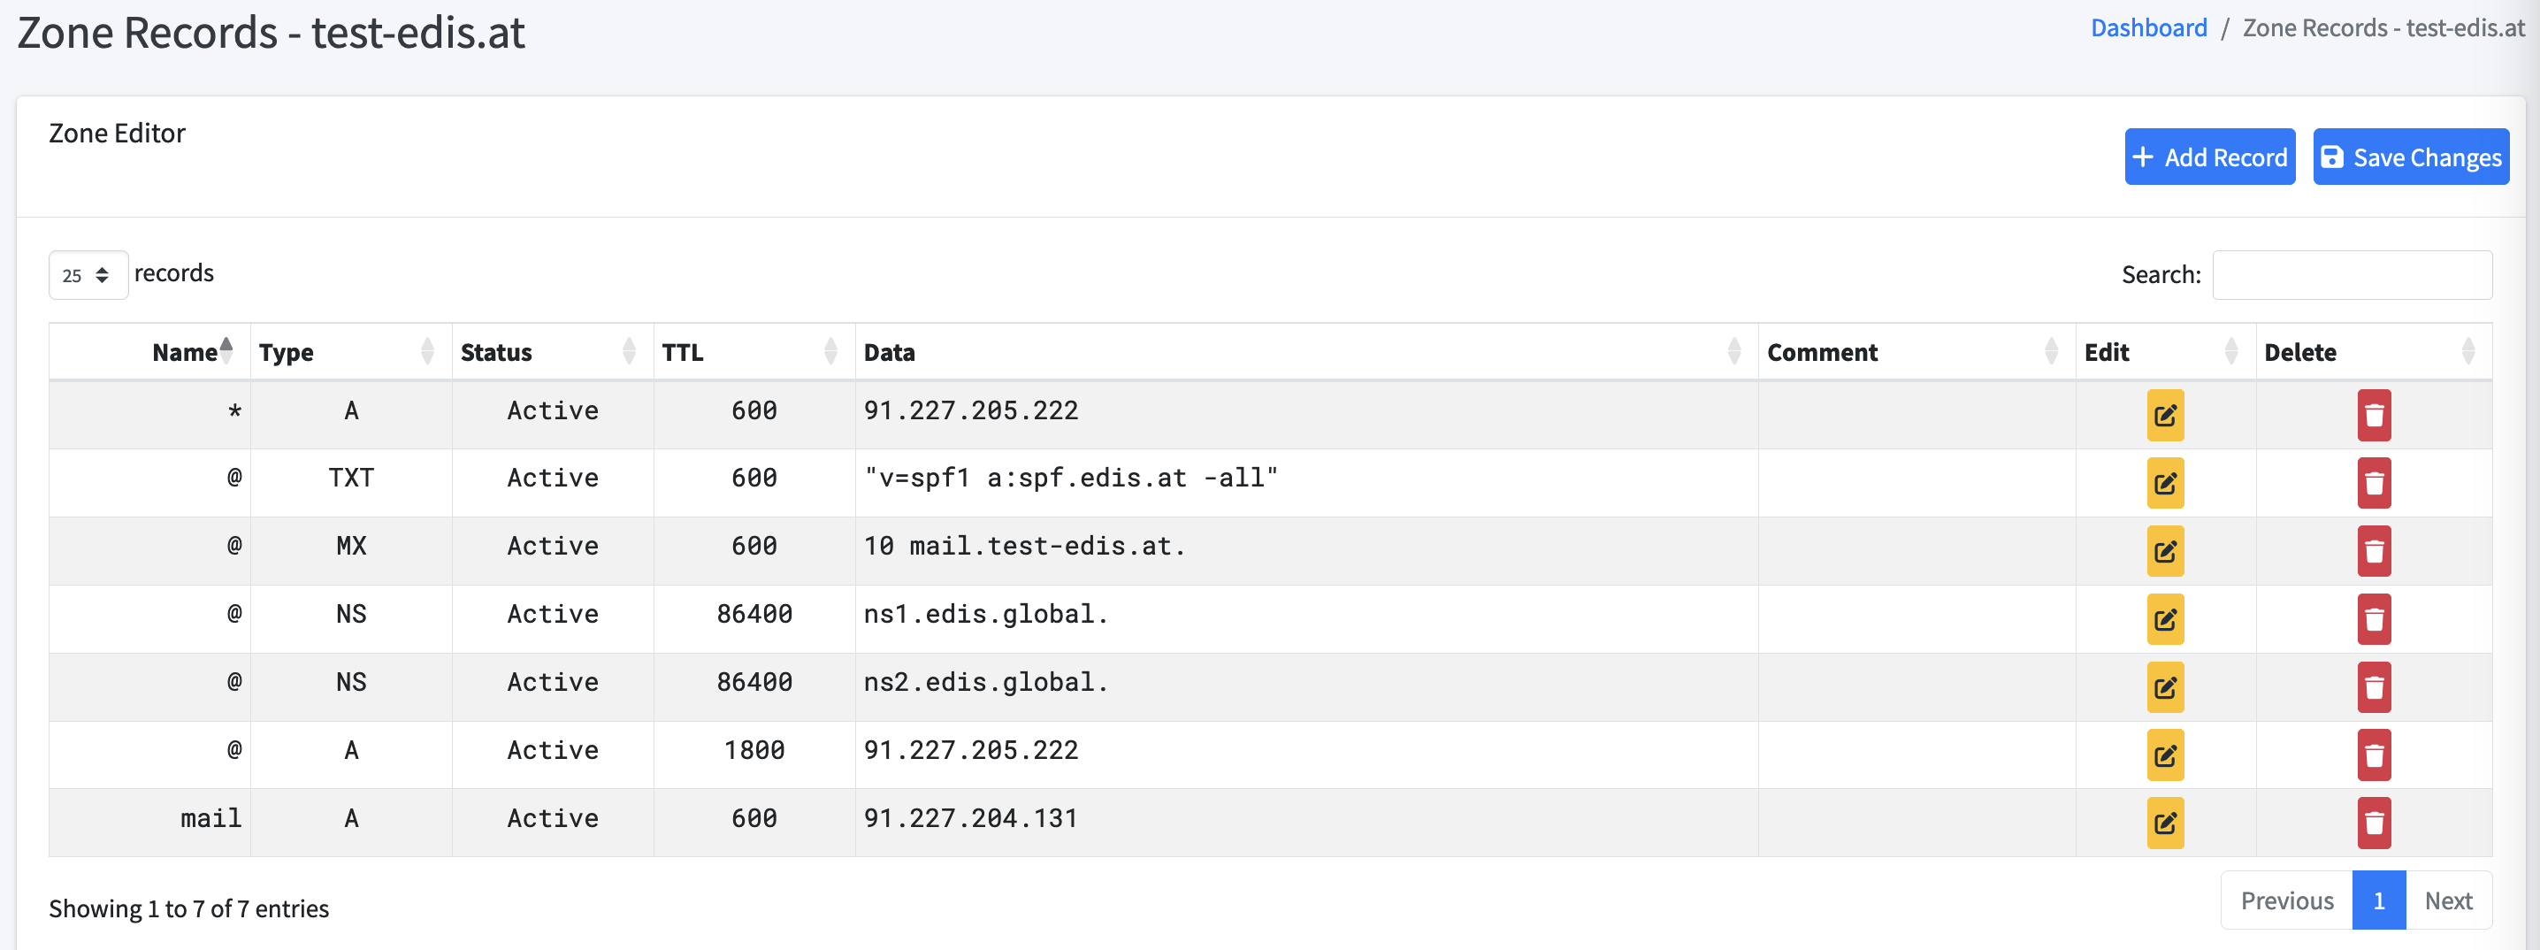
Task: Edit the ns1.edis.global NS record
Action: click(2164, 619)
